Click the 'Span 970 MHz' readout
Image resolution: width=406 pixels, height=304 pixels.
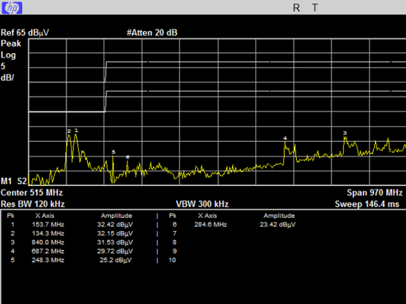[x=375, y=193]
